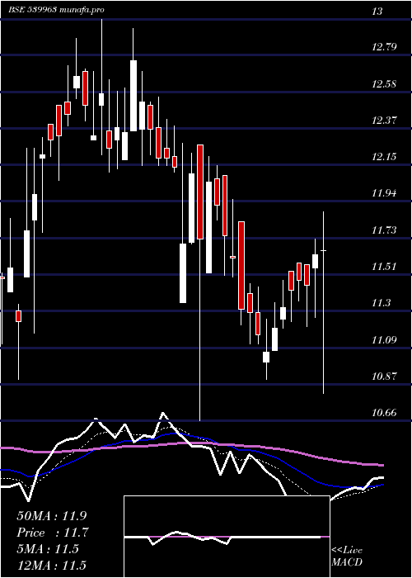Click the 12.58 price axis label
Screen dimensions: 412x578
(x=384, y=84)
